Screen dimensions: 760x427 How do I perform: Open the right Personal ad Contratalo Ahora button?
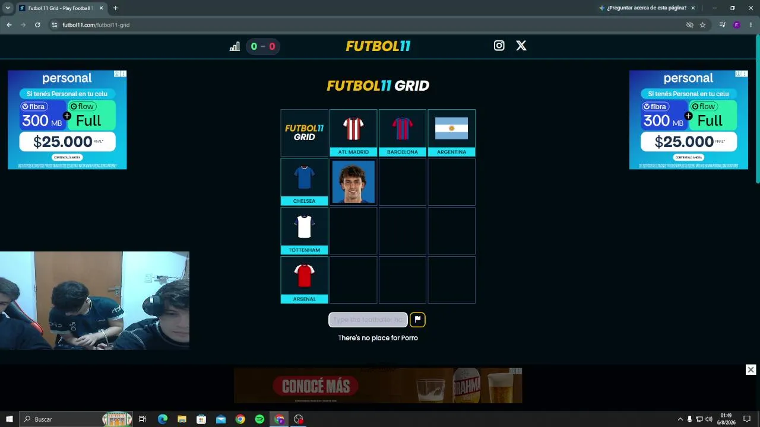689,157
